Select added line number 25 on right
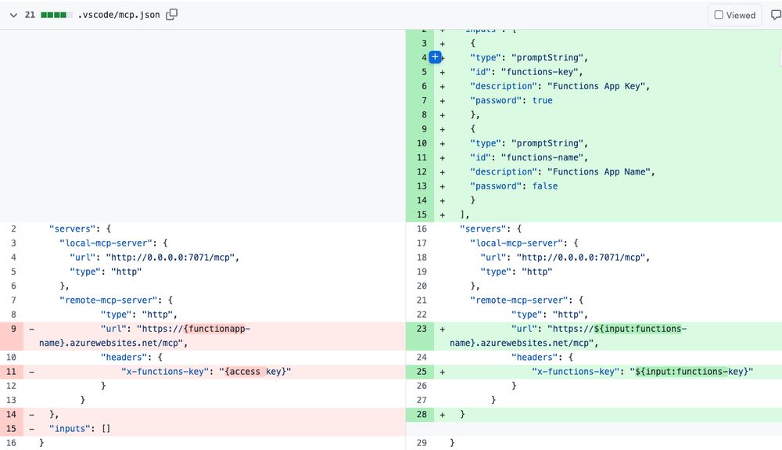The width and height of the screenshot is (782, 450). 422,372
